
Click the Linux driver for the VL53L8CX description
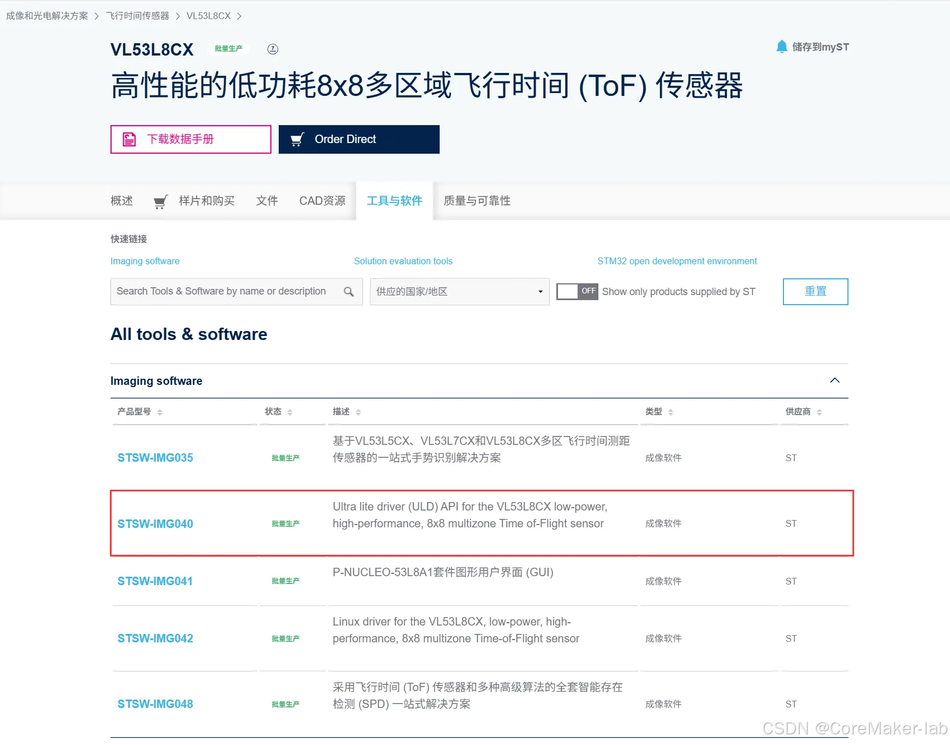click(x=456, y=630)
